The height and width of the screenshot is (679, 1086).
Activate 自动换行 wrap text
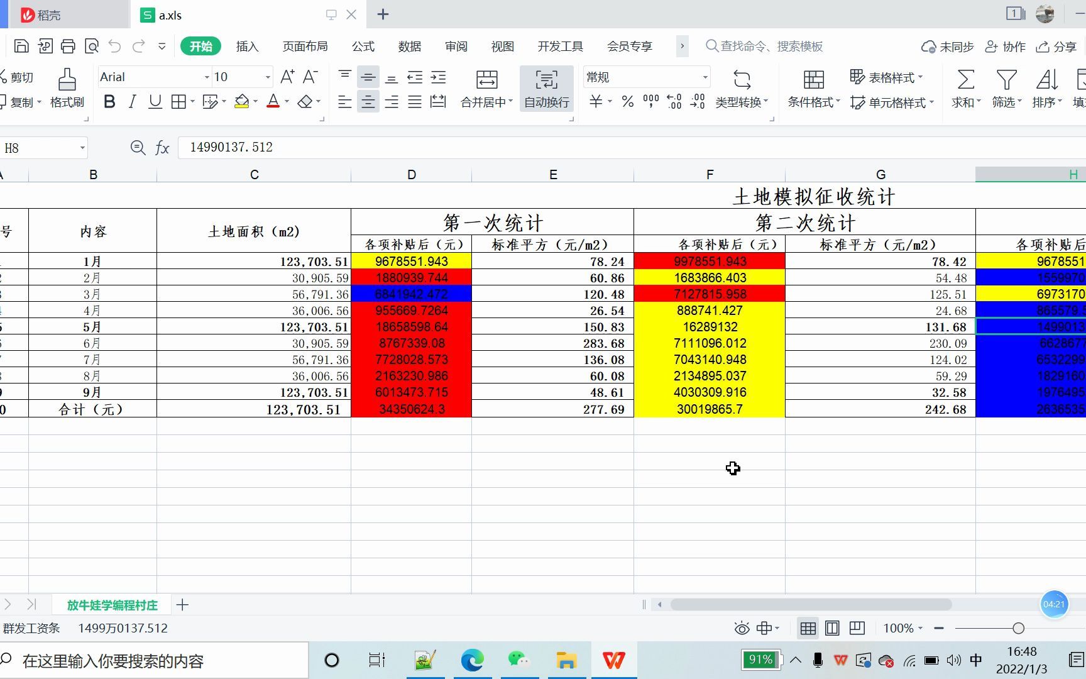click(546, 88)
